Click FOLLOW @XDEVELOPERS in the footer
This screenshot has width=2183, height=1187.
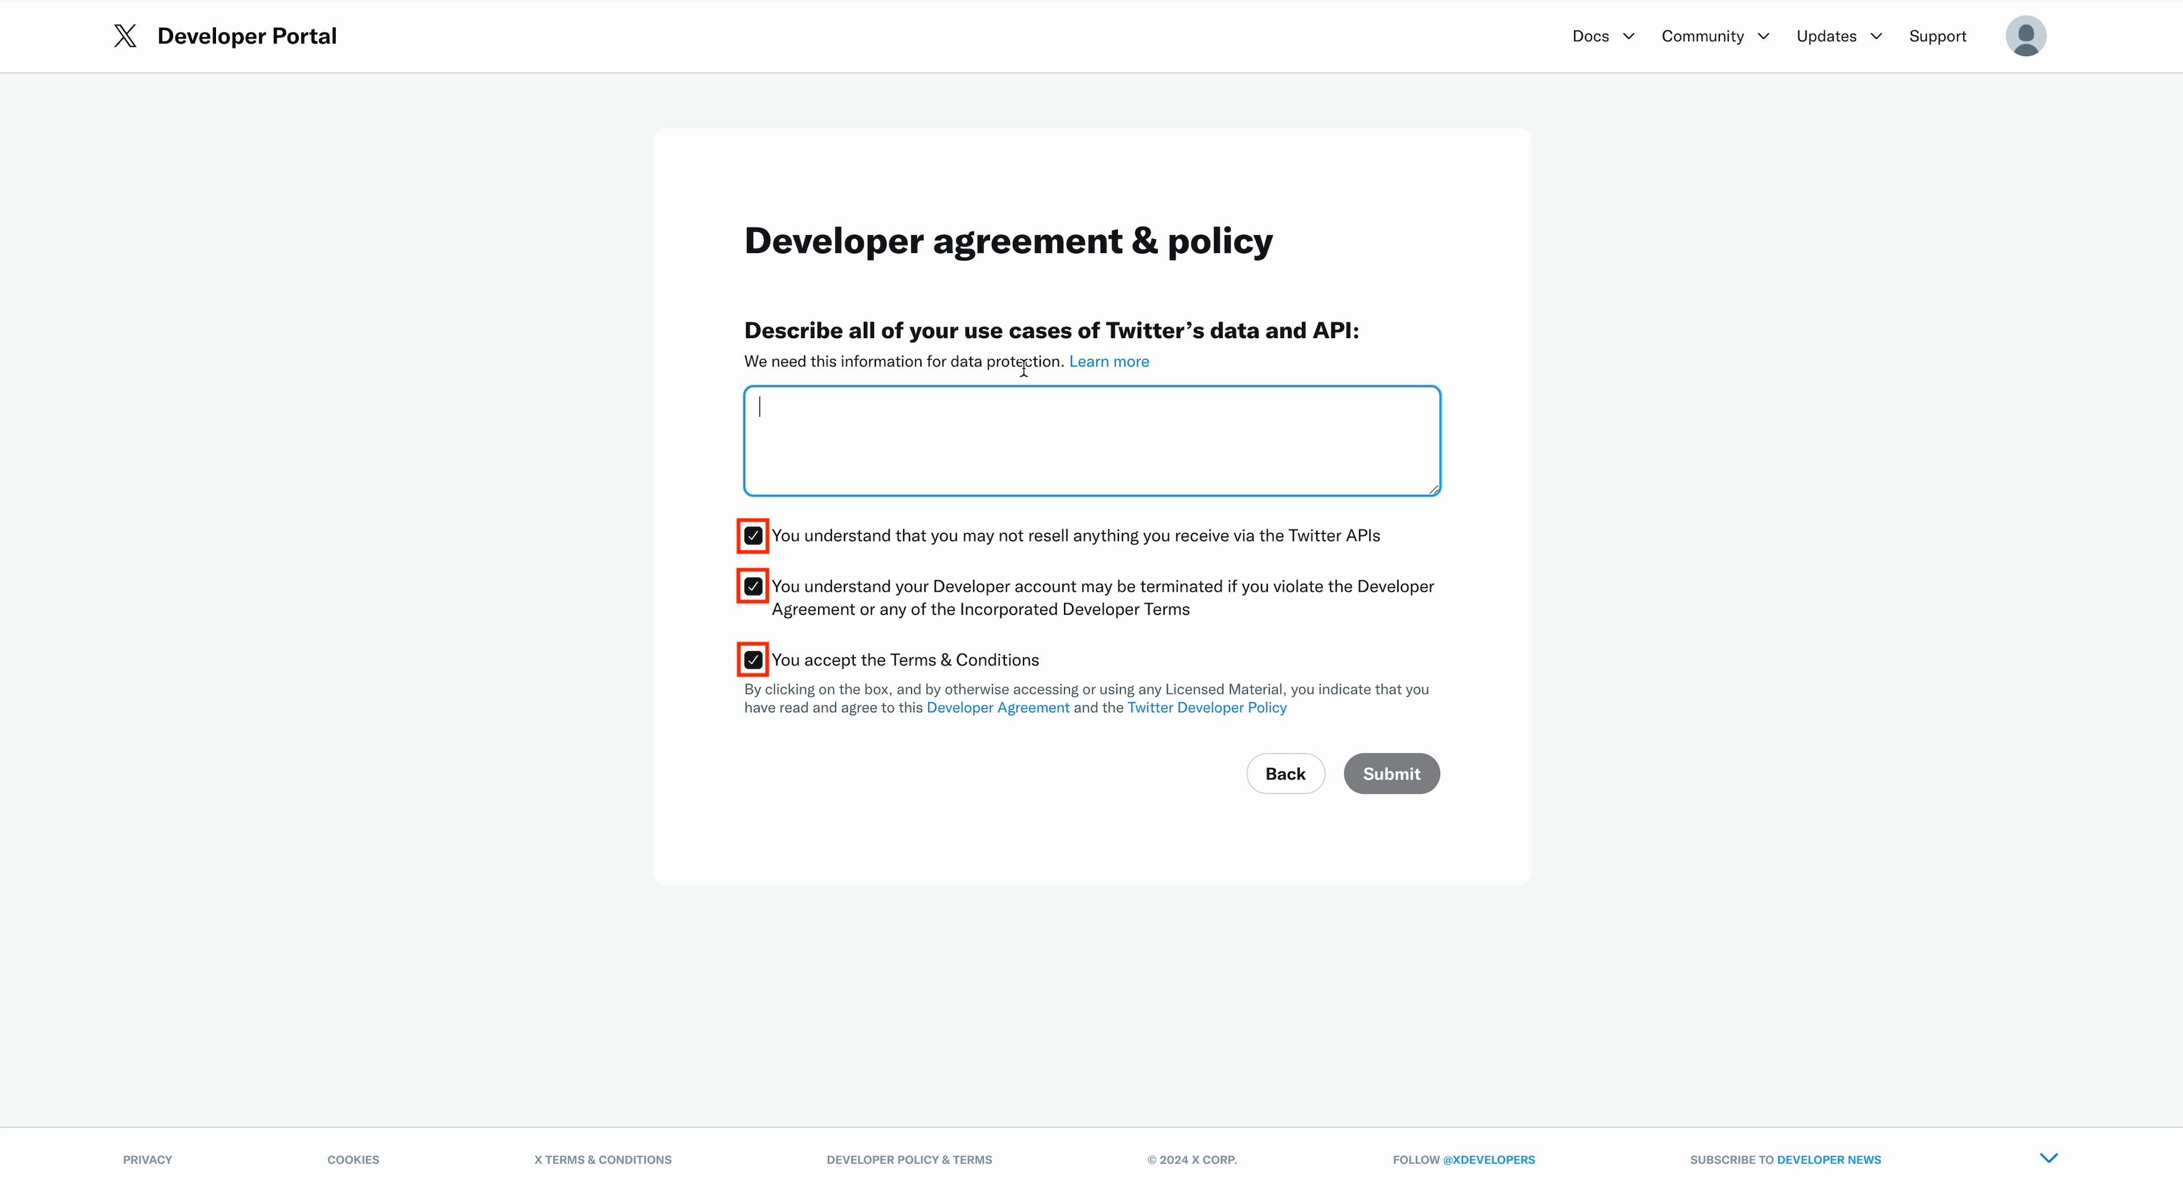pos(1463,1159)
